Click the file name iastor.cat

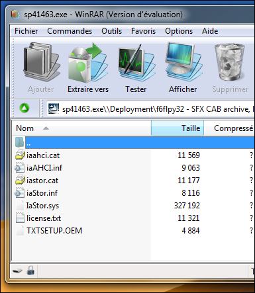(x=42, y=181)
